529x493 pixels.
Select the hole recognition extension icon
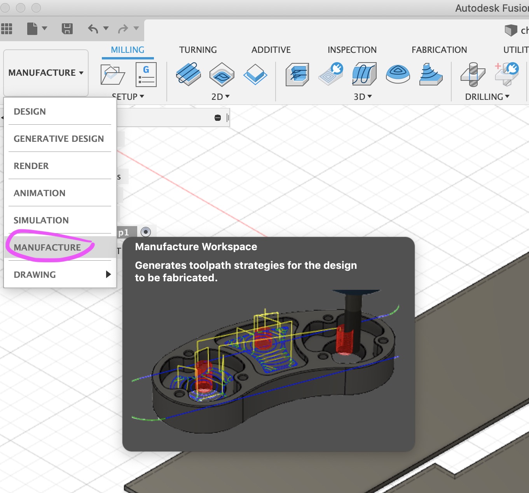pyautogui.click(x=507, y=74)
